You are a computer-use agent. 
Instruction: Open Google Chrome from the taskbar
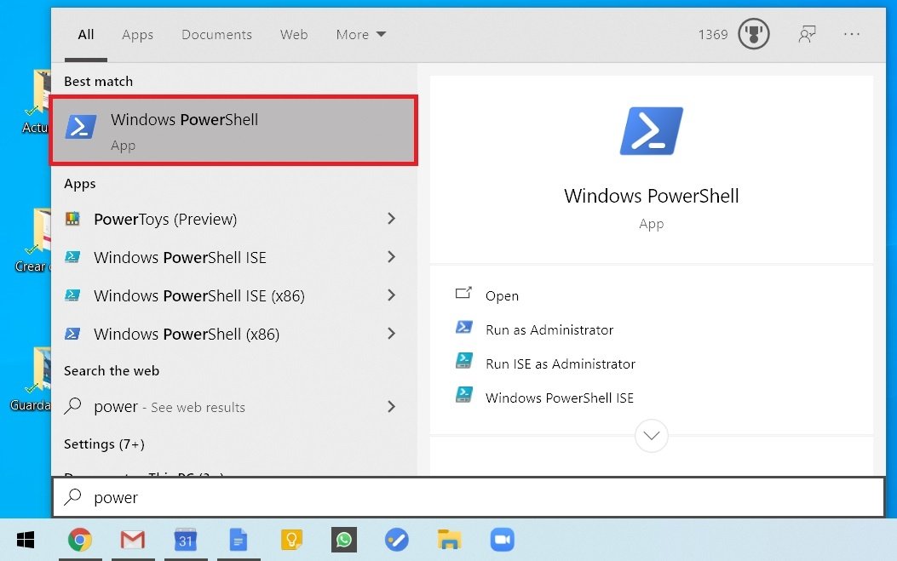click(x=80, y=540)
